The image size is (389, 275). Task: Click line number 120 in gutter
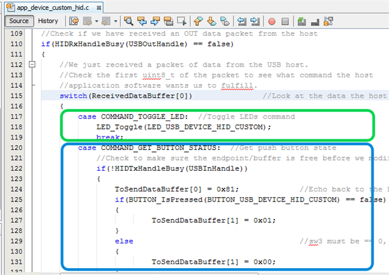[16, 148]
